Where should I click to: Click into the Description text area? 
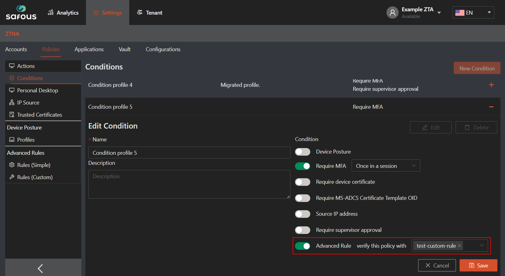coord(189,184)
